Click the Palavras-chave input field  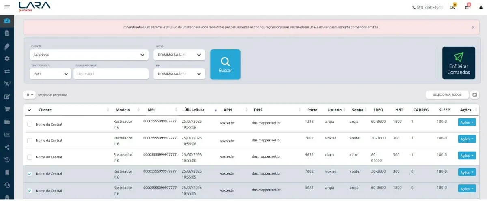tap(111, 74)
